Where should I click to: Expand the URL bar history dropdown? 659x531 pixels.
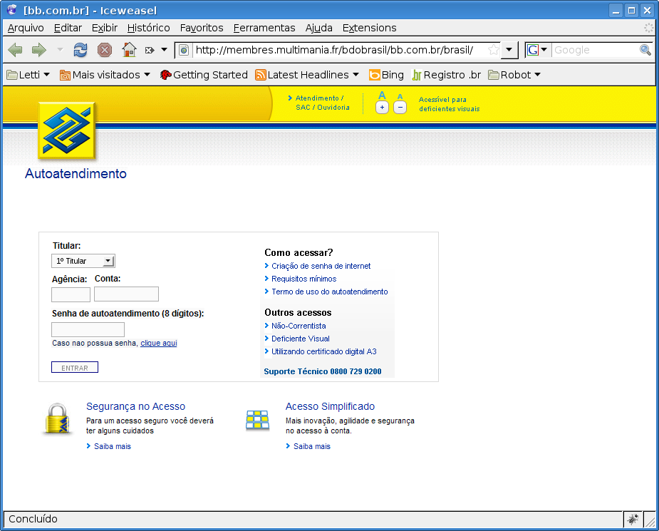click(509, 50)
